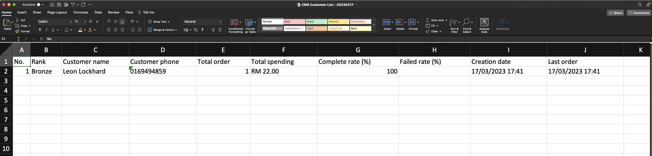
Task: Apply the Good cell style swatch
Action: pyautogui.click(x=316, y=22)
